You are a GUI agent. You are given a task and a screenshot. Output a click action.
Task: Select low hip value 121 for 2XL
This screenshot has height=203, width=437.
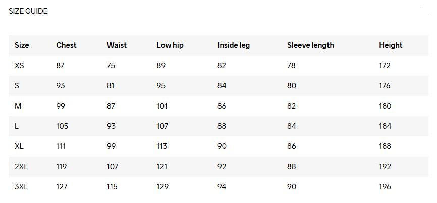pos(161,167)
